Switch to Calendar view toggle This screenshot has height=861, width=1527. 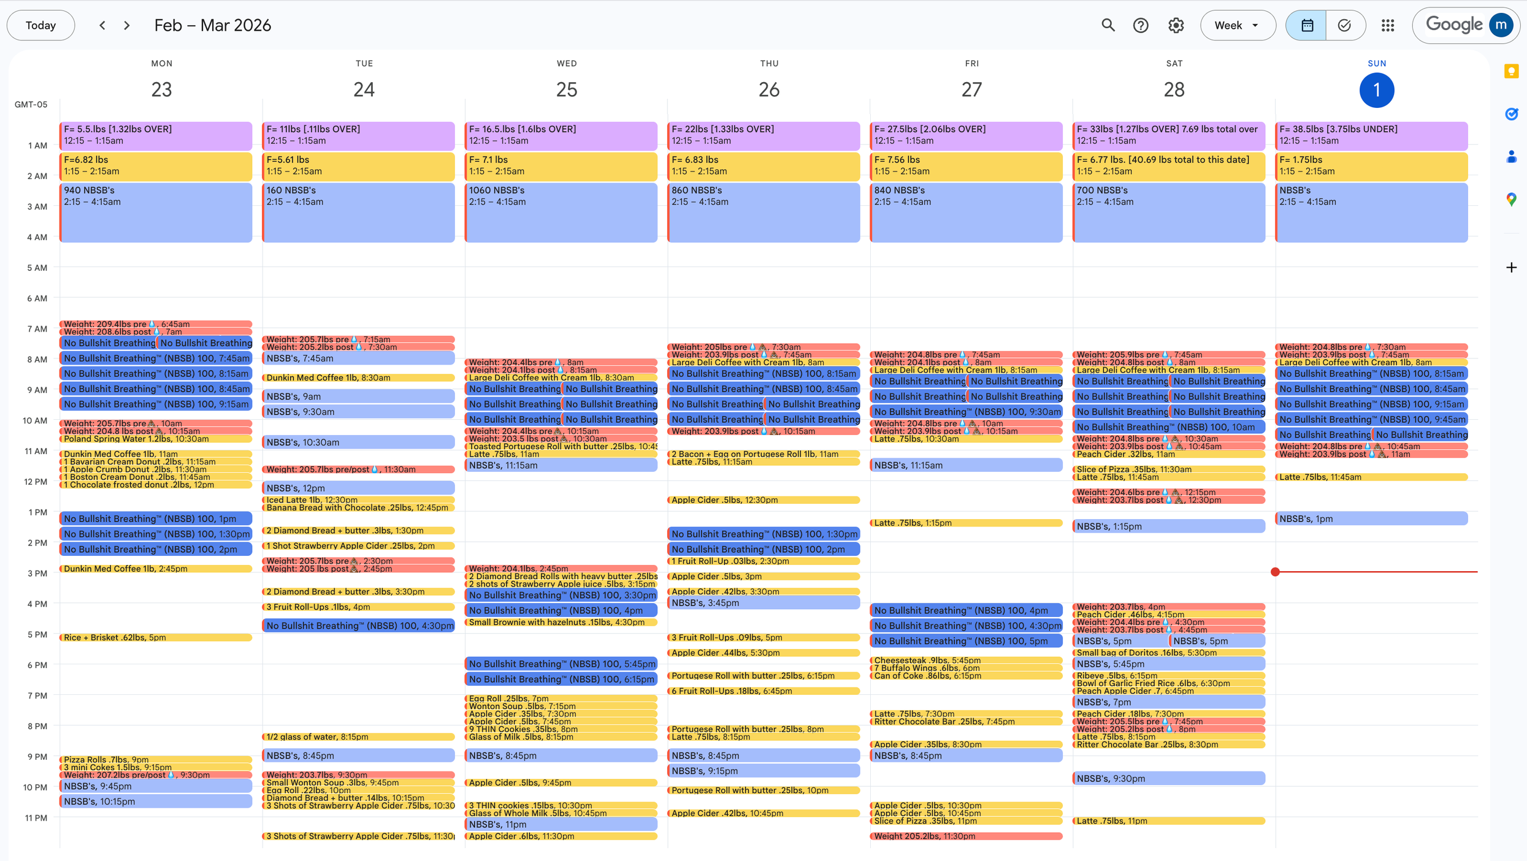click(1306, 25)
